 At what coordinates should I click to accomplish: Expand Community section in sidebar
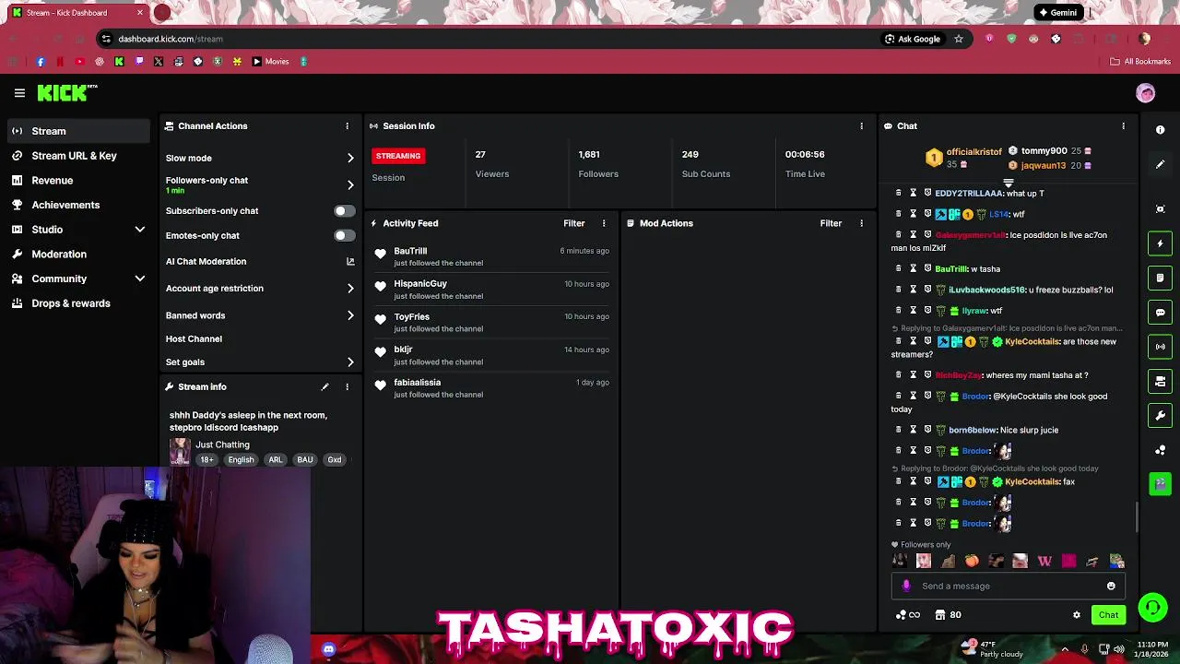click(140, 279)
